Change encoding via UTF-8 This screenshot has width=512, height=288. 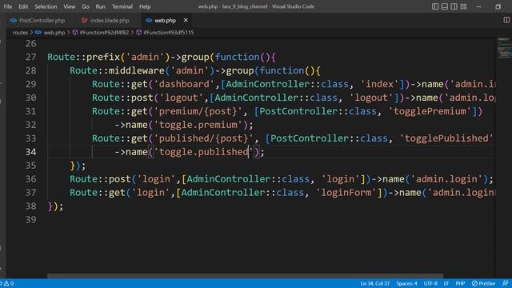click(430, 283)
